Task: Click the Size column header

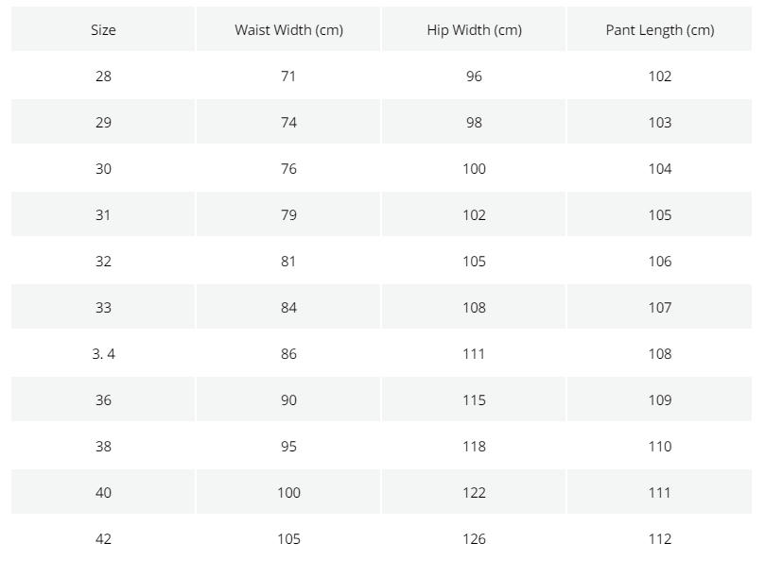Action: (x=103, y=29)
